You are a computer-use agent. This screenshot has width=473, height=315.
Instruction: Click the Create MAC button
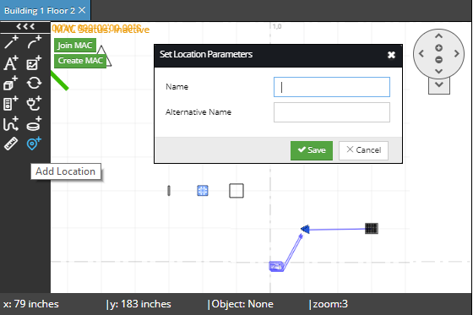pos(80,61)
